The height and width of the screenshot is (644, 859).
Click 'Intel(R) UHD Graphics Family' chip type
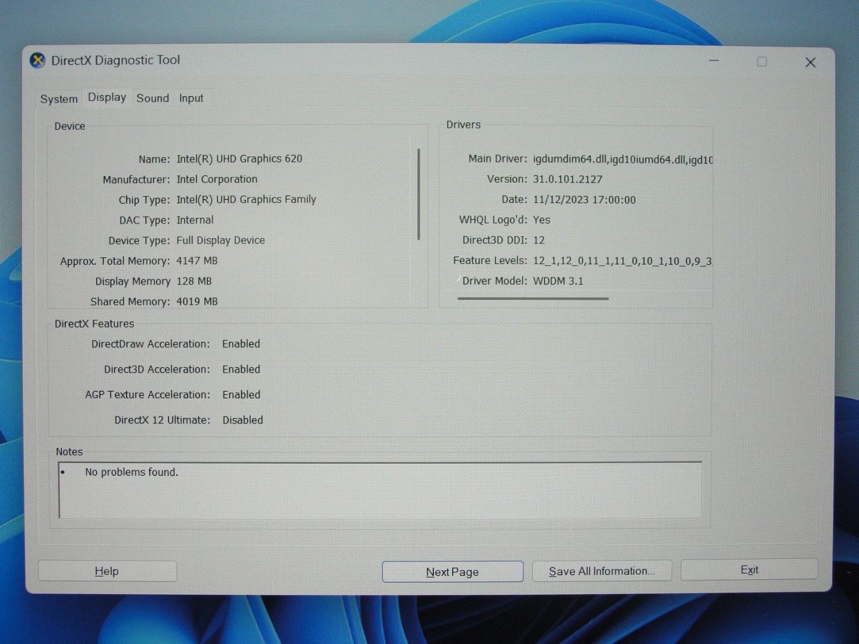tap(246, 200)
